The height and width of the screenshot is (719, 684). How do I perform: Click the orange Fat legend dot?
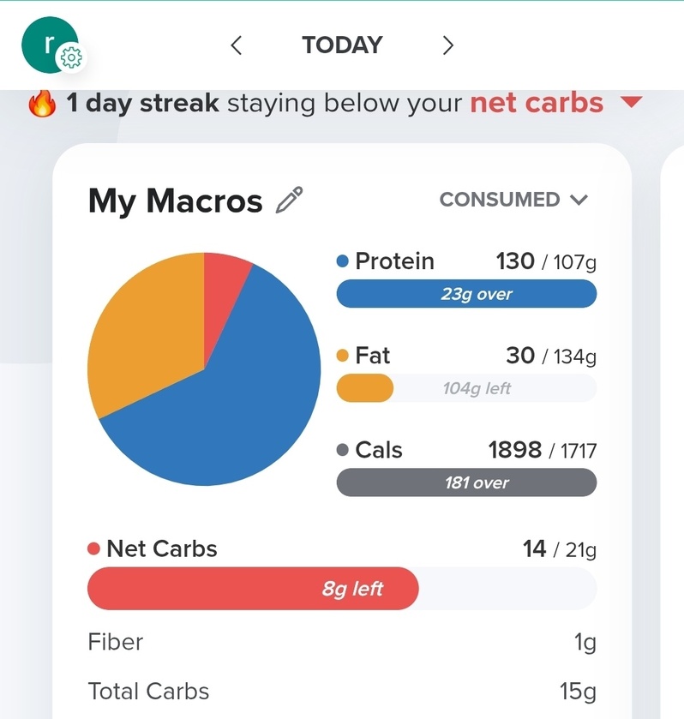342,356
